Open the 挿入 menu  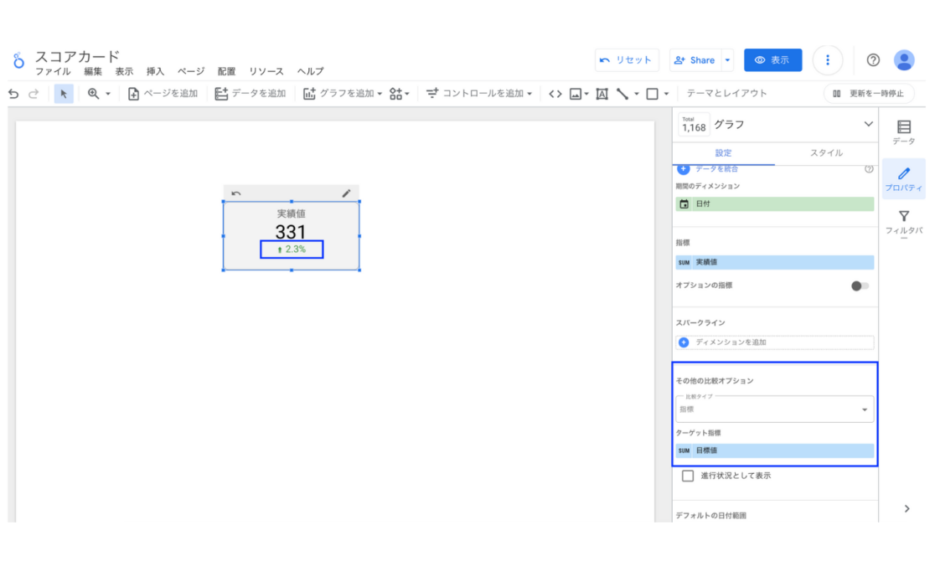(155, 72)
